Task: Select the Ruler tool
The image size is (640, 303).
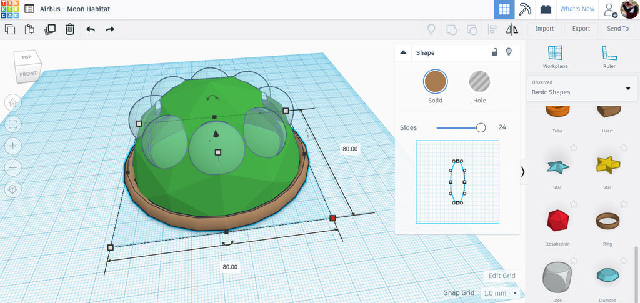Action: (x=609, y=57)
